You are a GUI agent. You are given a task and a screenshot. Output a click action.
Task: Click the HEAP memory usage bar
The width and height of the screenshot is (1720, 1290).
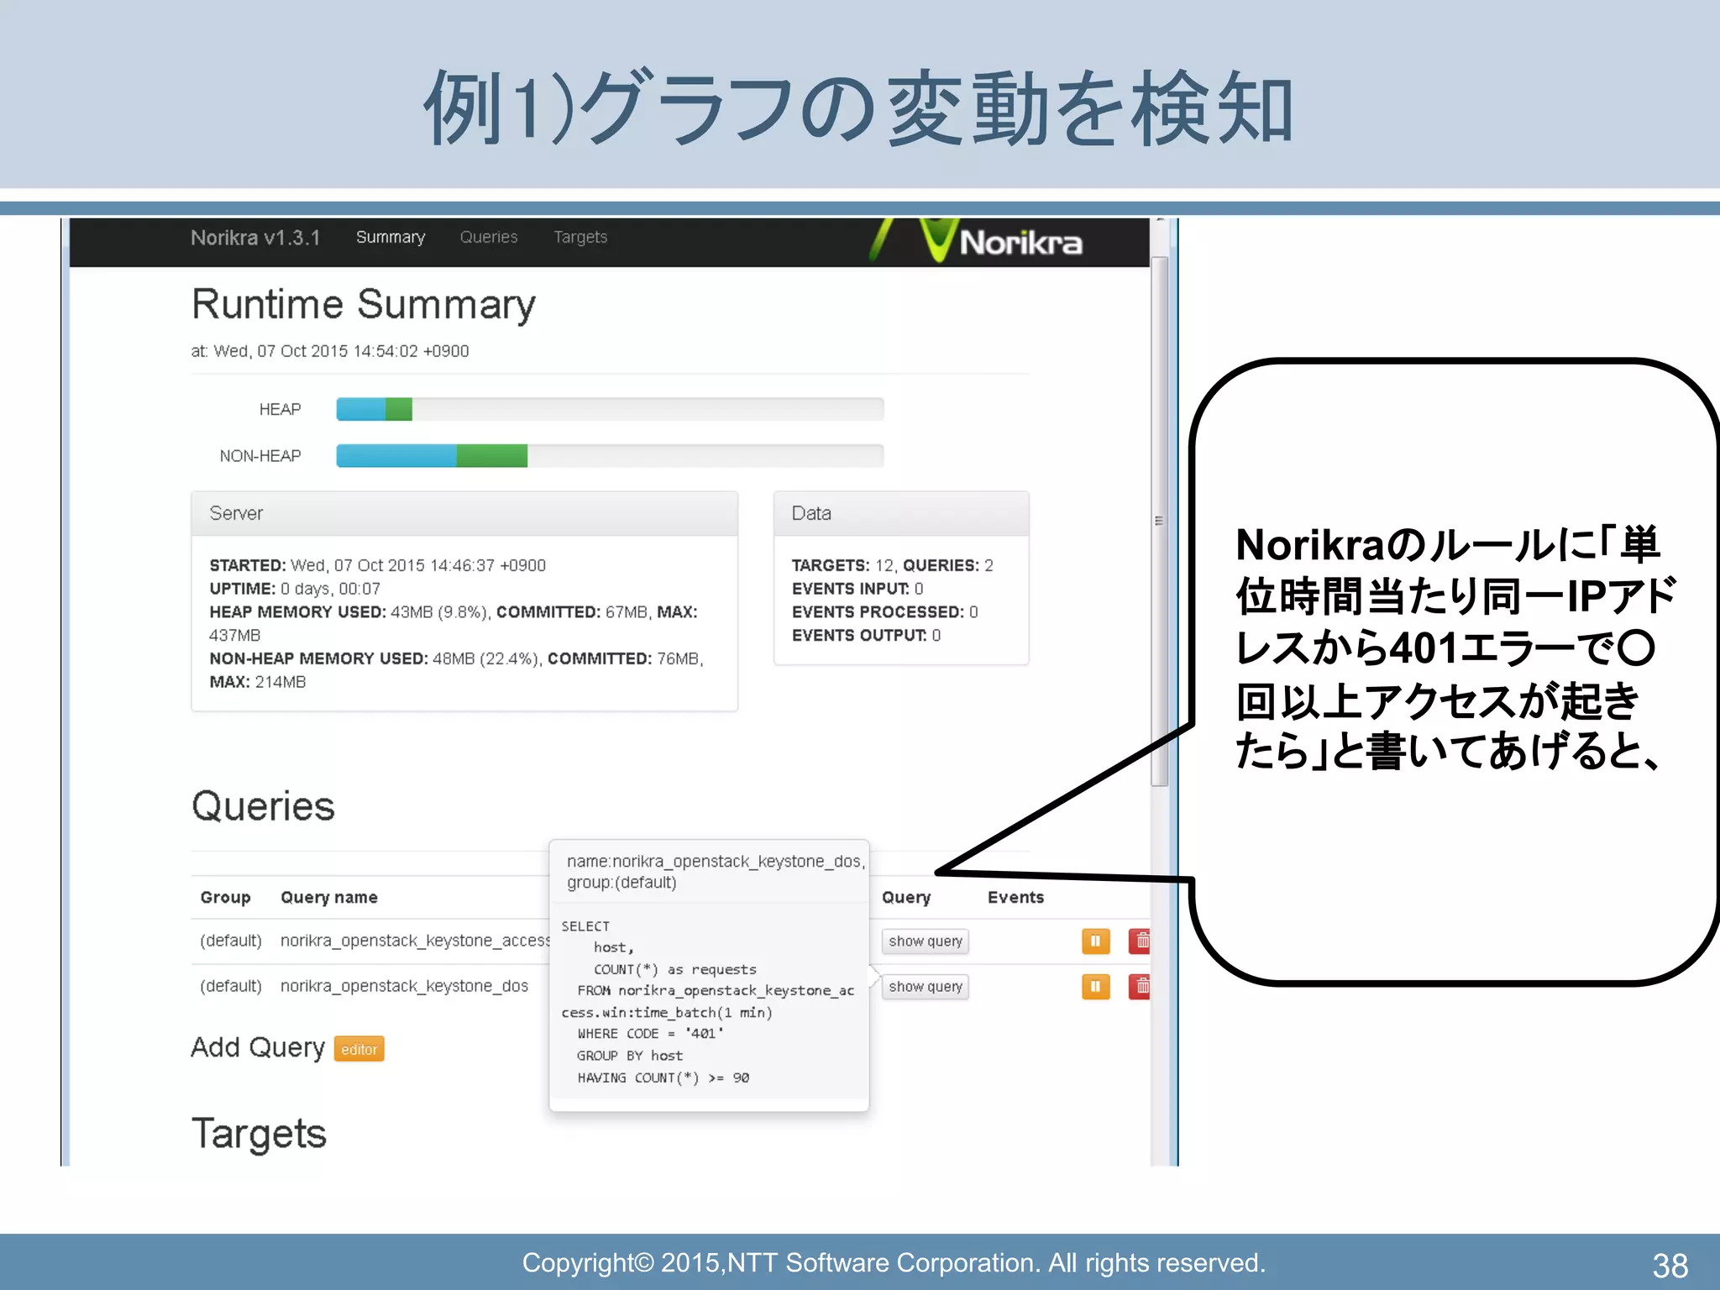tap(610, 409)
